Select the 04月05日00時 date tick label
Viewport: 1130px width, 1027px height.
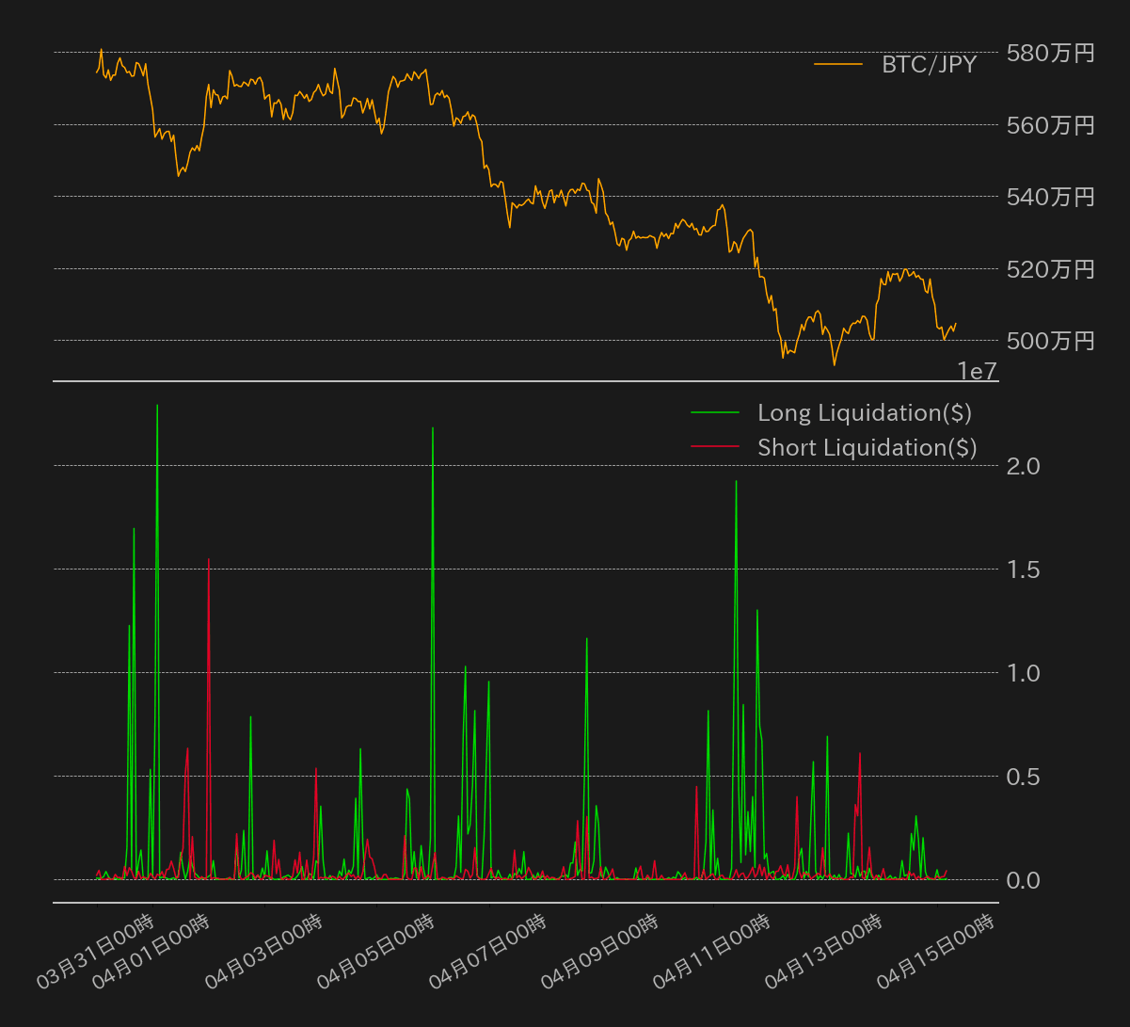pos(375,951)
